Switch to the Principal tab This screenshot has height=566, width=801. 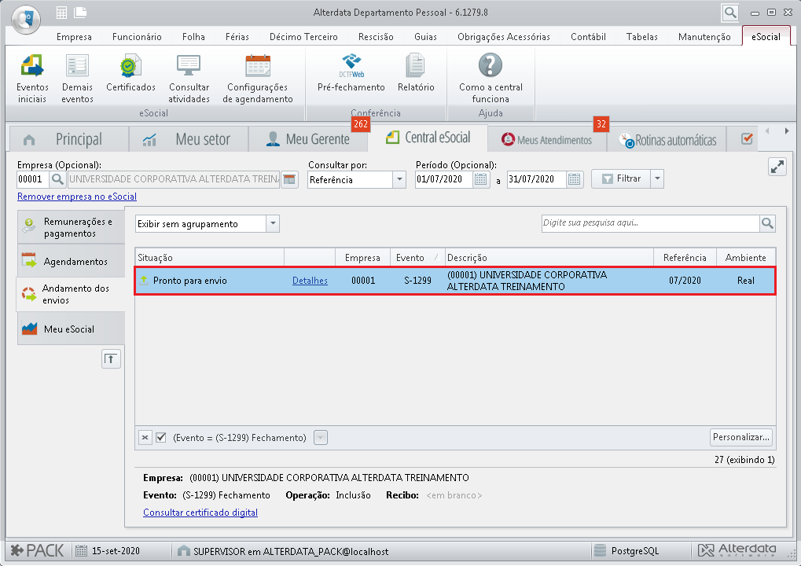point(69,139)
